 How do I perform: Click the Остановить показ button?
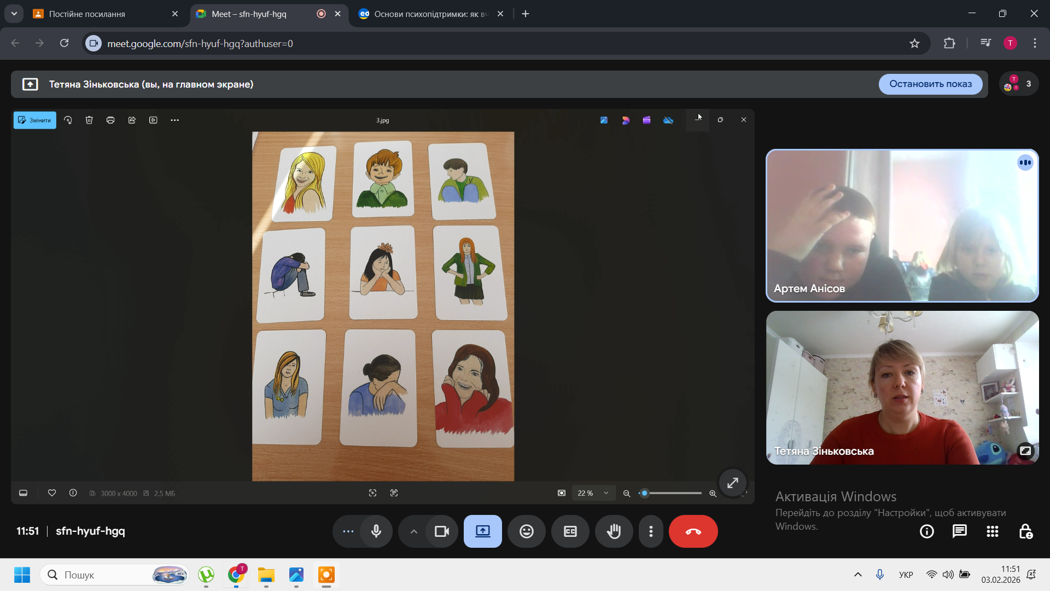(930, 84)
